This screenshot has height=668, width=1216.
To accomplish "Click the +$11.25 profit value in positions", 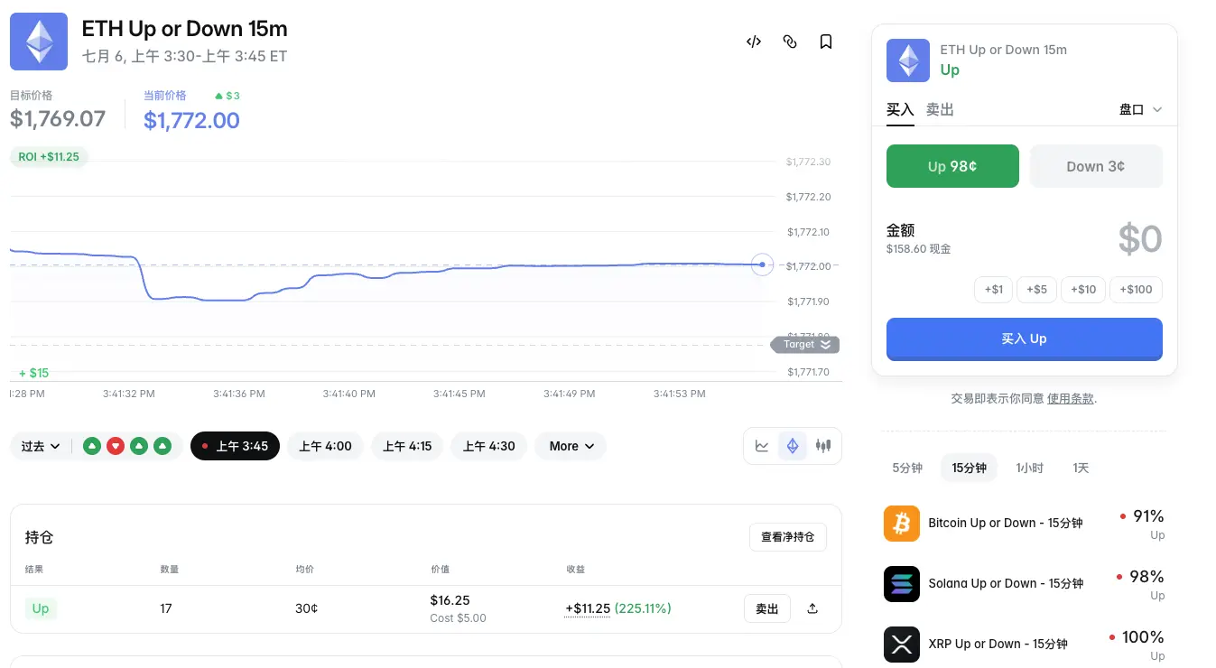I will (x=588, y=608).
